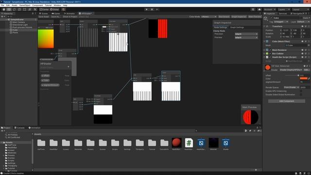Toggle hidden packages visibility icon
Screen dimensions: 311x175
click(259, 131)
